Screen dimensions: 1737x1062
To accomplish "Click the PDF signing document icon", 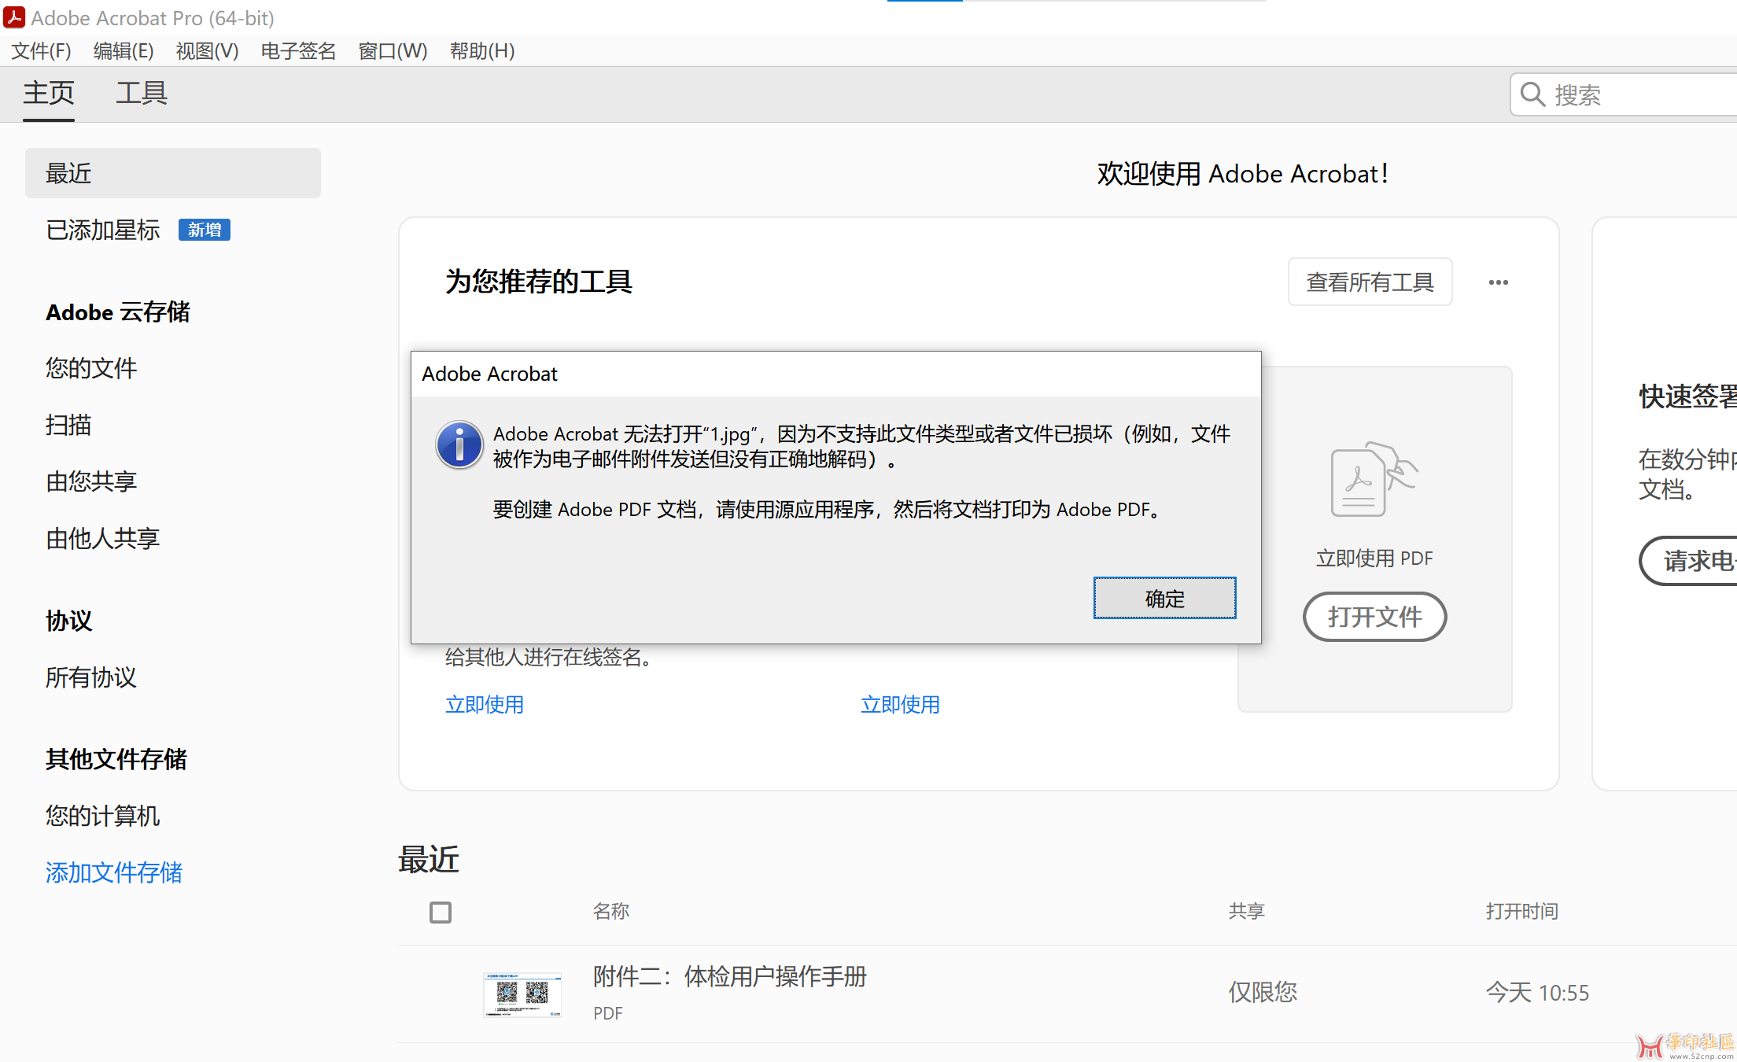I will pos(1373,478).
